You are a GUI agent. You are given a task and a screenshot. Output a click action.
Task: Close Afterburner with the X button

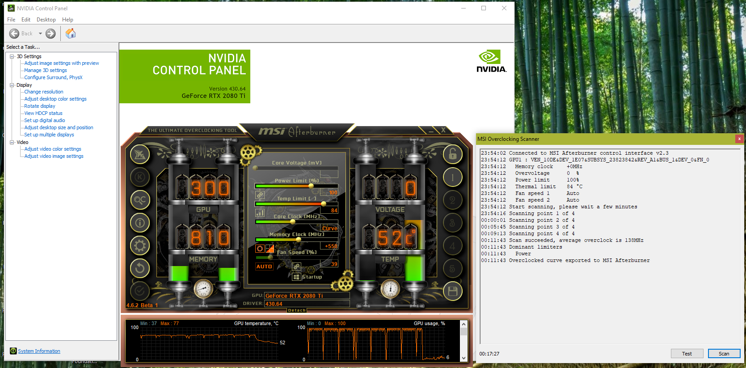click(x=443, y=130)
